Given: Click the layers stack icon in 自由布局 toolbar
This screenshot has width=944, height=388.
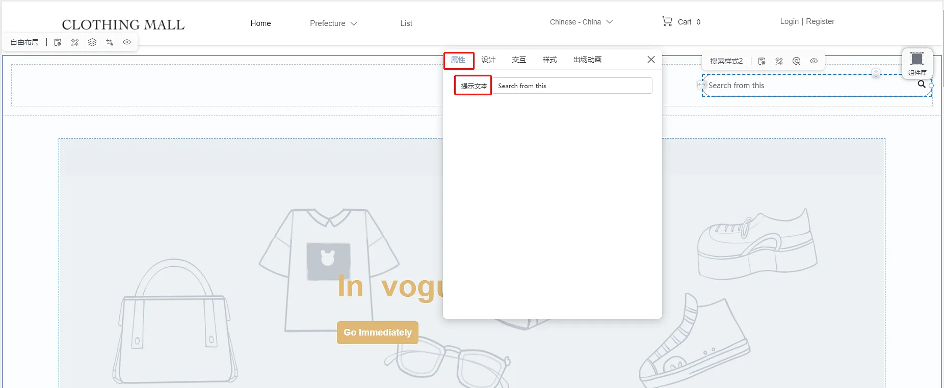Looking at the screenshot, I should (92, 42).
